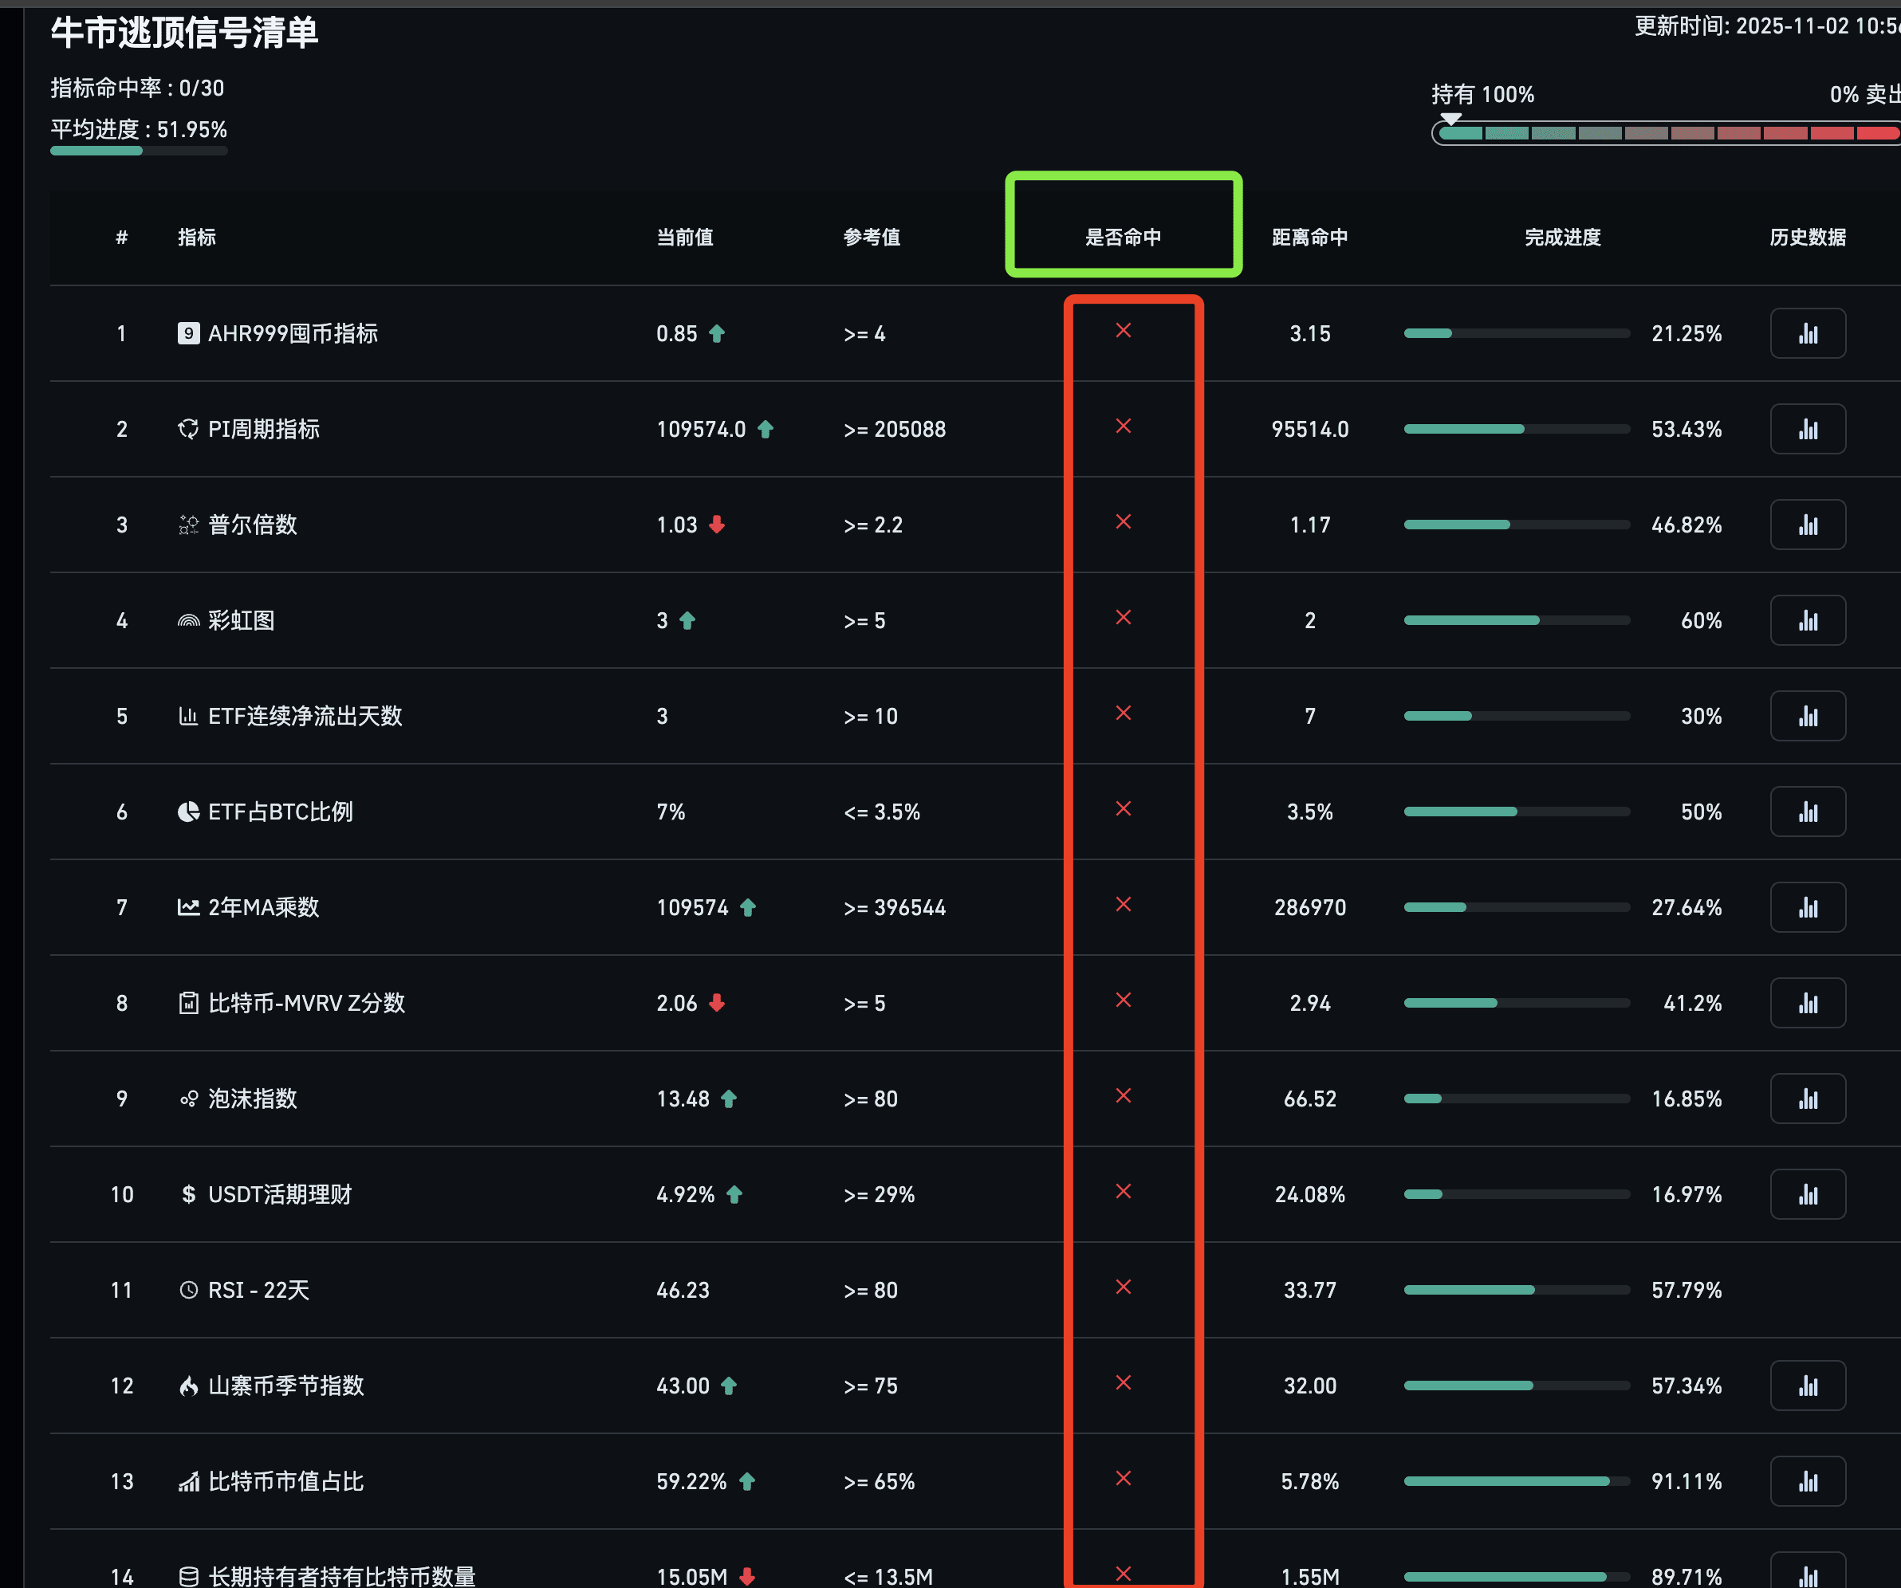Click the 是否命中 column header
Image resolution: width=1901 pixels, height=1588 pixels.
[x=1123, y=237]
